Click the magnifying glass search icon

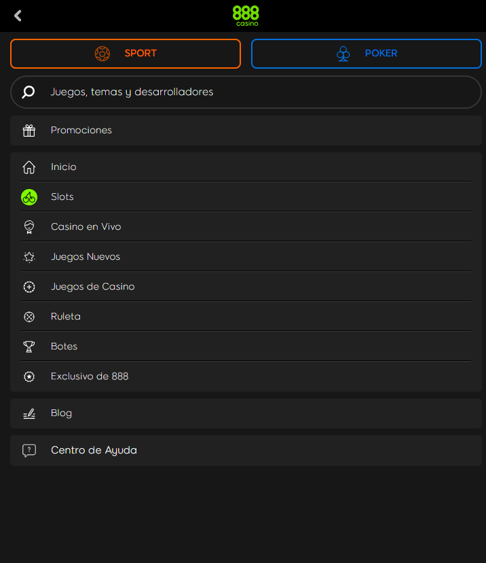[x=29, y=92]
